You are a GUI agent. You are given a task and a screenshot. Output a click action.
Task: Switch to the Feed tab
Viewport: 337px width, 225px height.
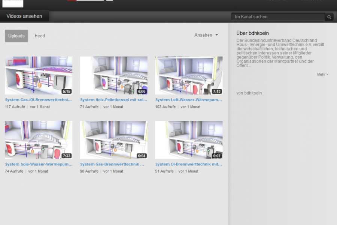coord(40,36)
